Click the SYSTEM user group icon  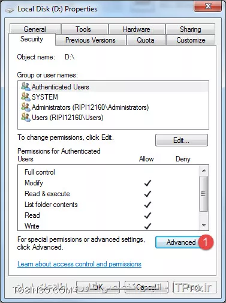click(x=26, y=97)
